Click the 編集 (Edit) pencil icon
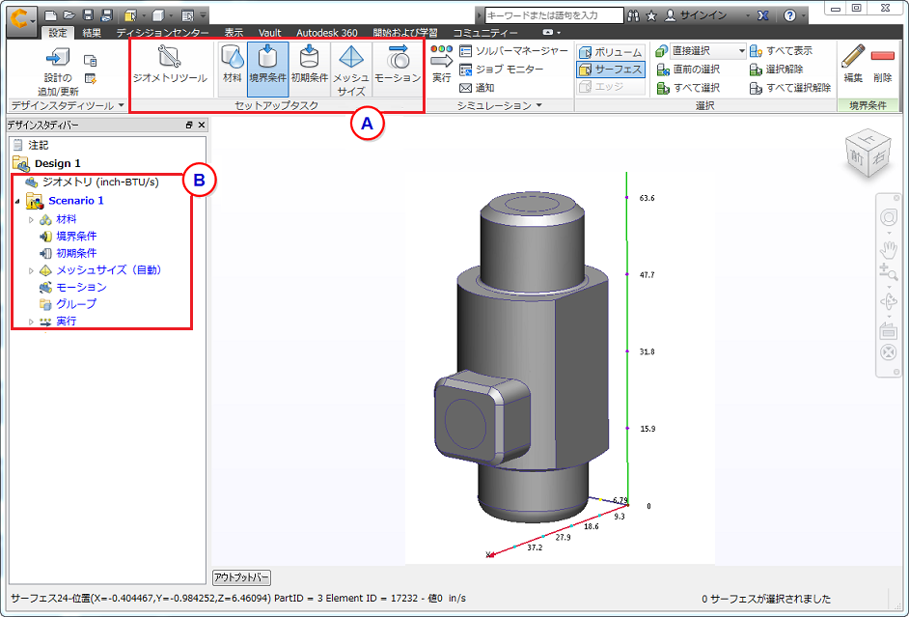Image resolution: width=909 pixels, height=617 pixels. click(x=853, y=64)
